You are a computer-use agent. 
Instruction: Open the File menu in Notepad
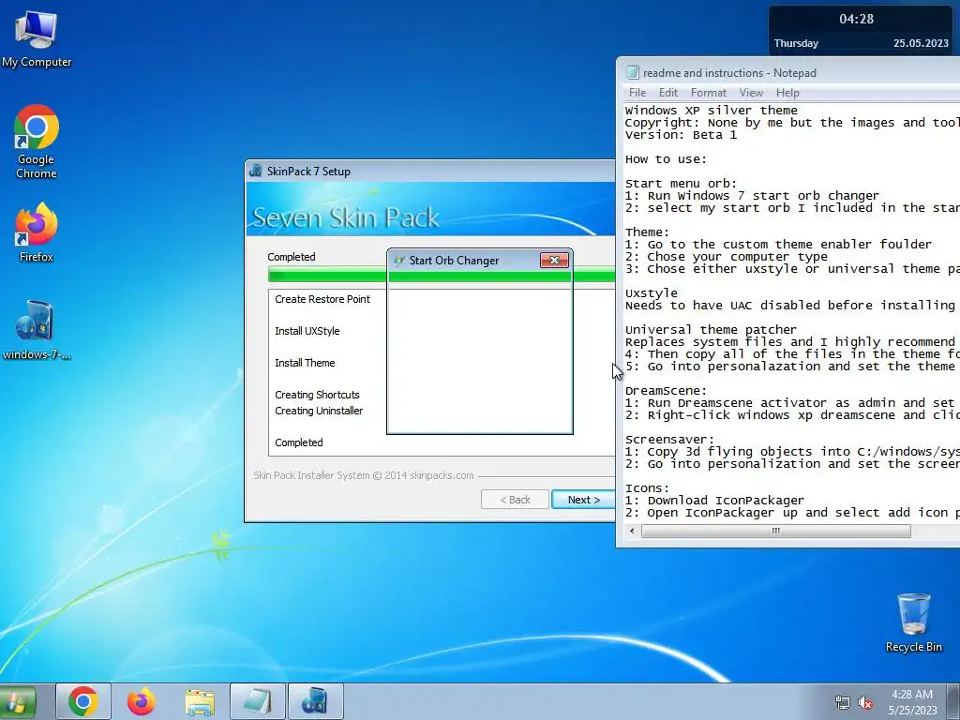[x=637, y=93]
